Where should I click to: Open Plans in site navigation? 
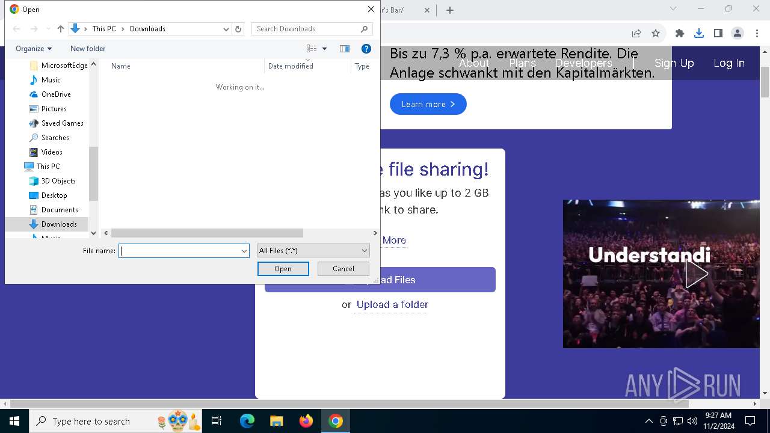pyautogui.click(x=522, y=63)
